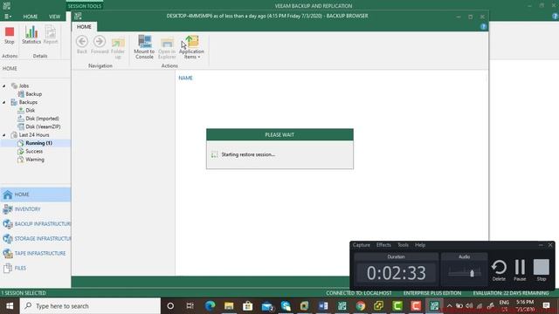Open Cortana from taskbar
Image resolution: width=559 pixels, height=314 pixels.
[170, 306]
